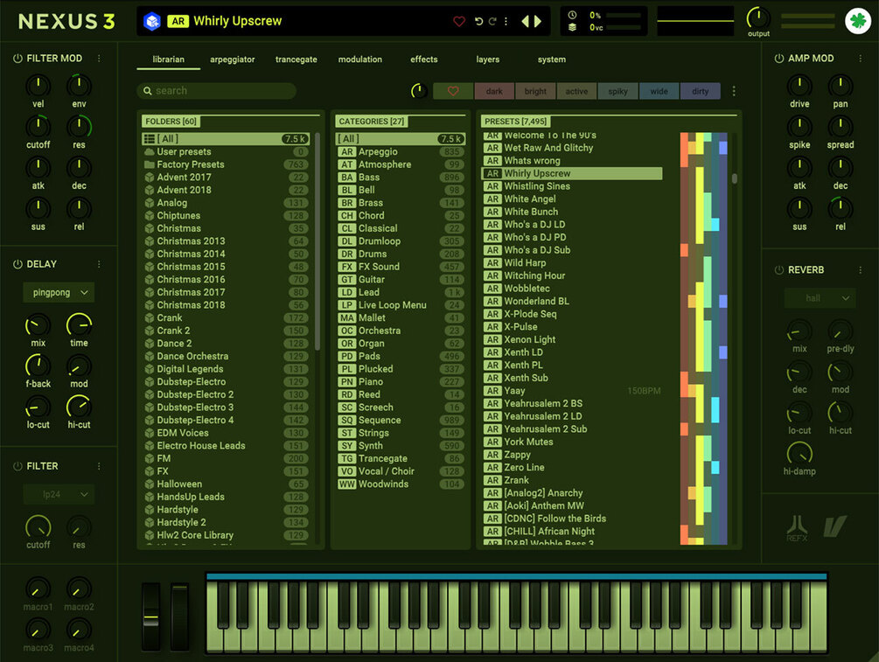Image resolution: width=879 pixels, height=662 pixels.
Task: Toggle the spiky tag filter
Action: tap(617, 91)
